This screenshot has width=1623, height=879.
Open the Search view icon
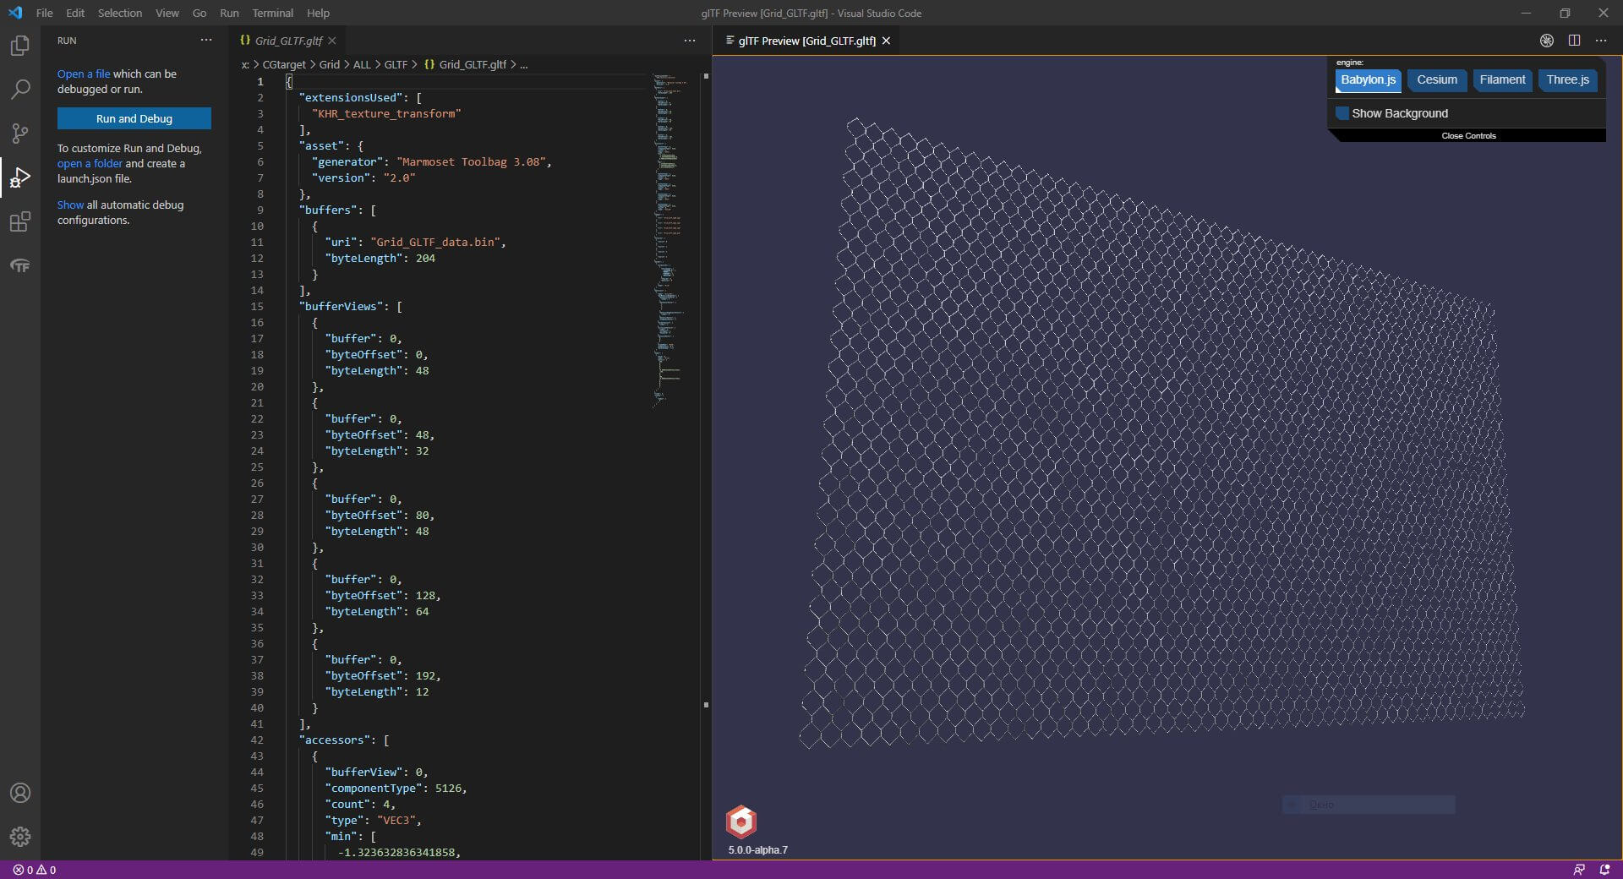point(19,90)
